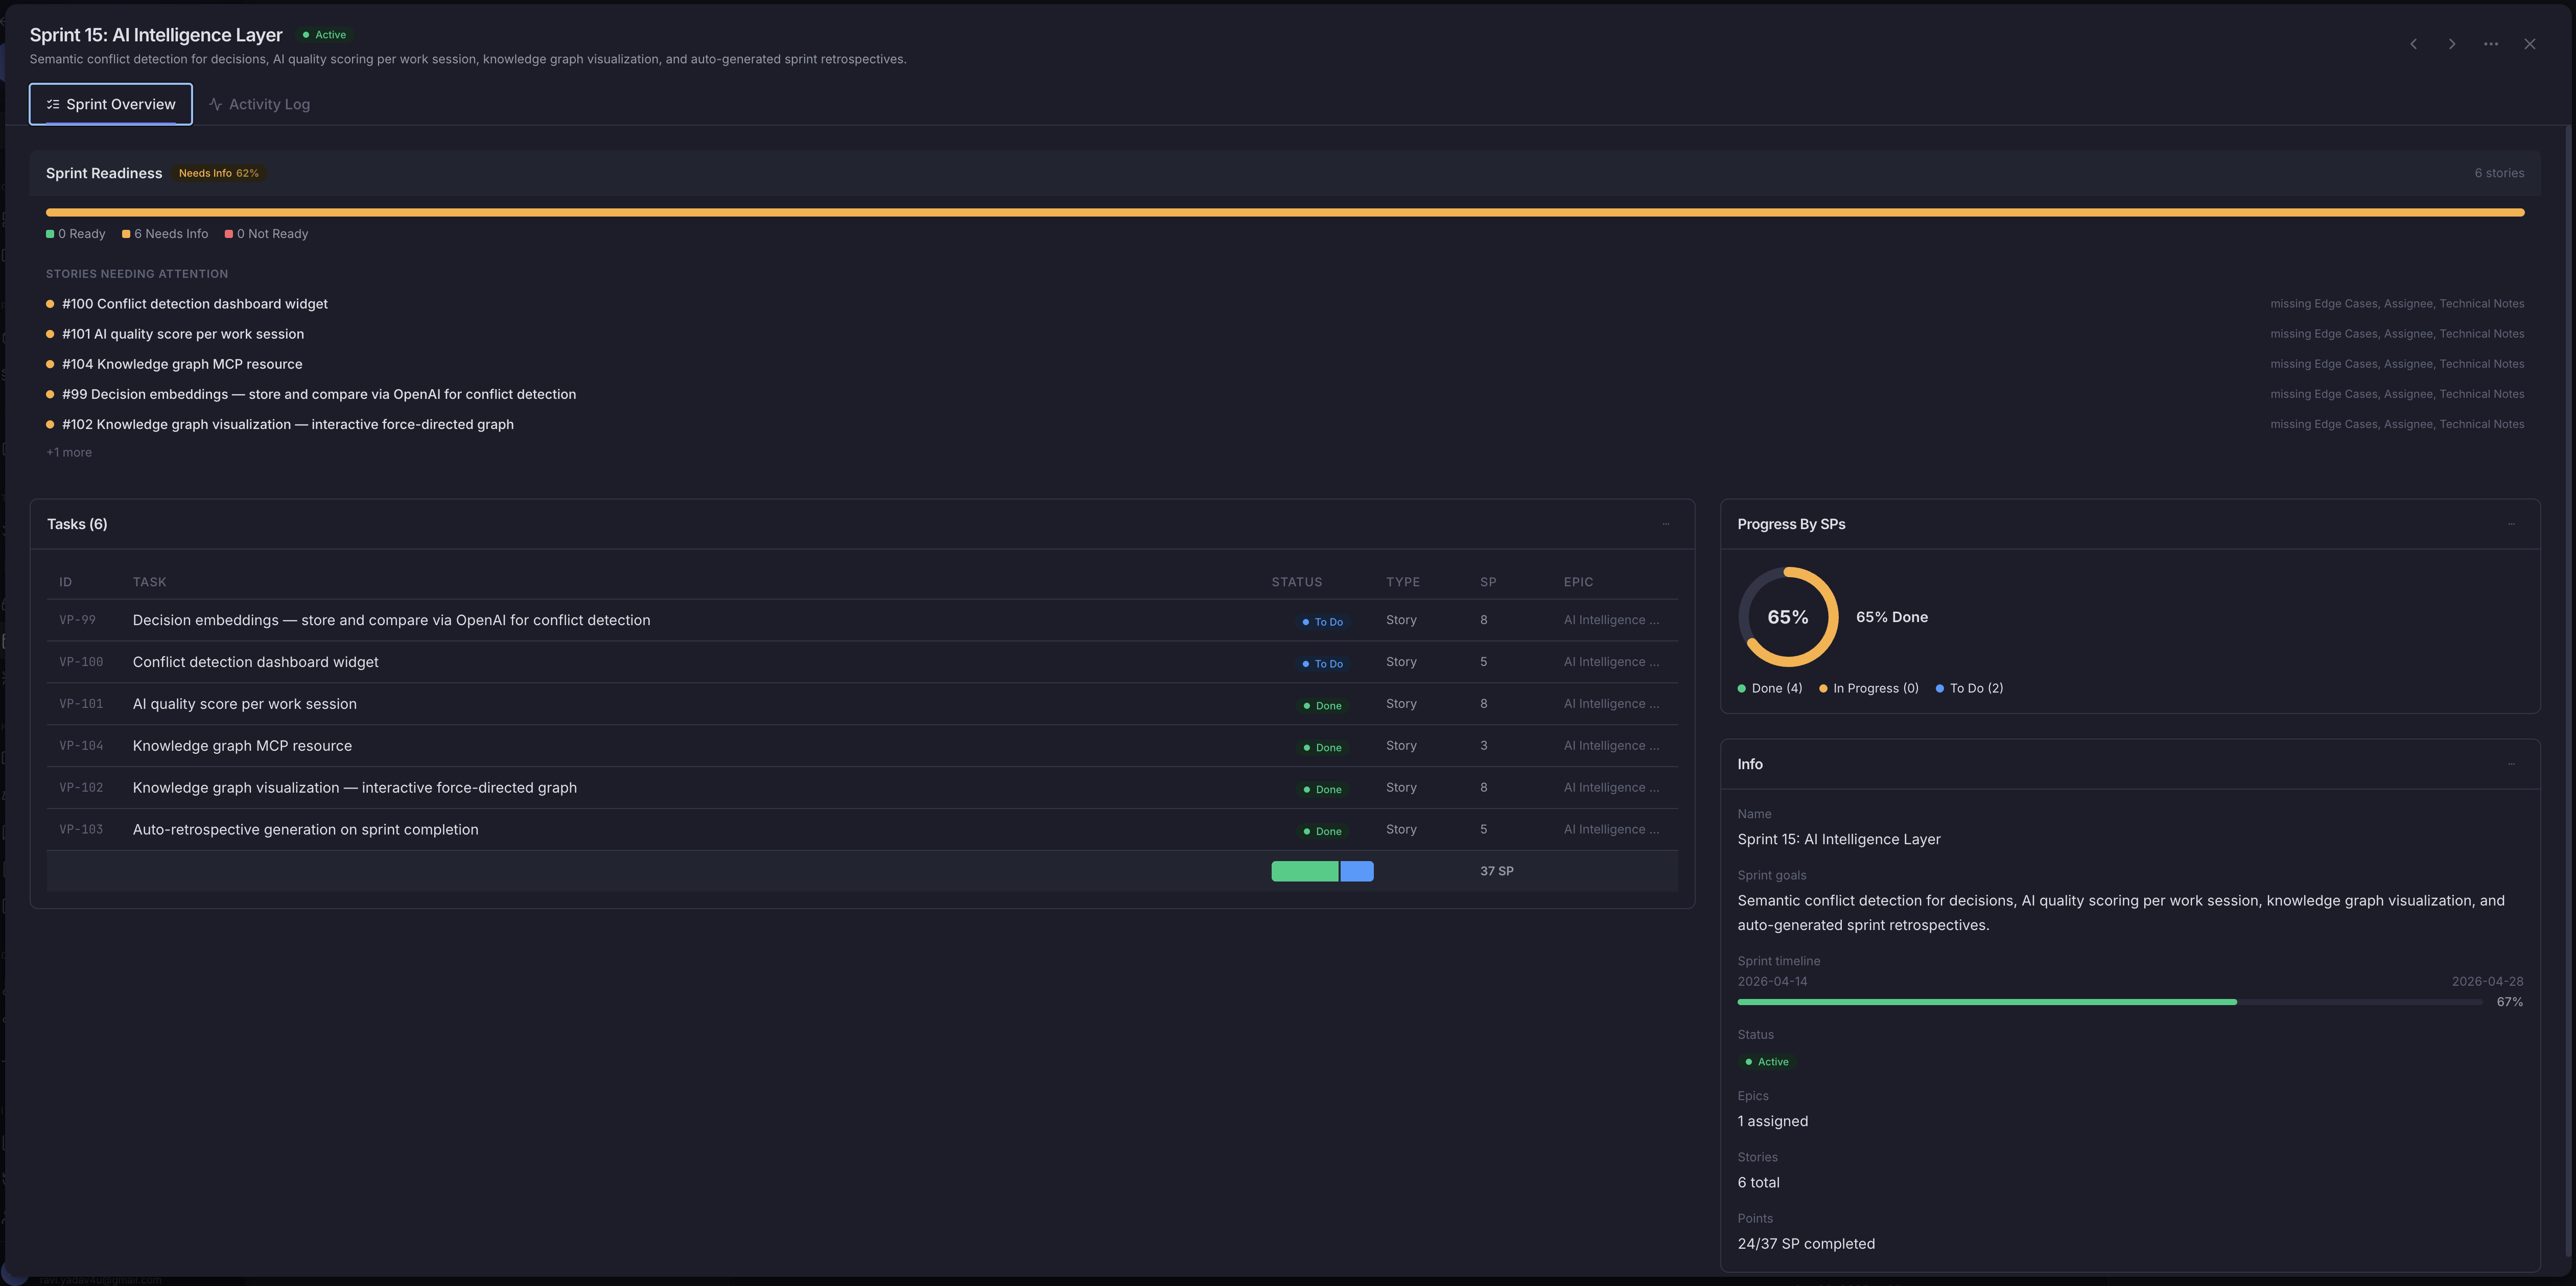Open Tasks panel options menu

[1666, 524]
